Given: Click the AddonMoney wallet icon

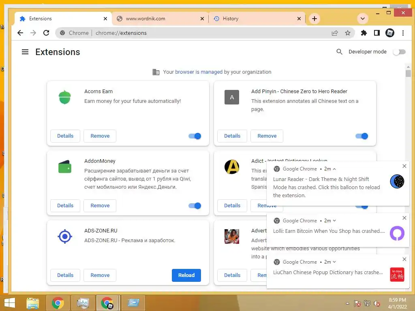Looking at the screenshot, I should coord(64,167).
